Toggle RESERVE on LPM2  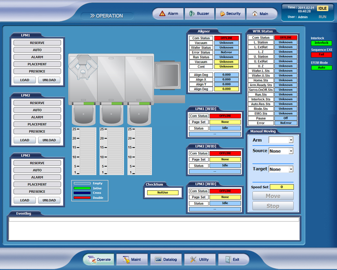[x=37, y=103]
